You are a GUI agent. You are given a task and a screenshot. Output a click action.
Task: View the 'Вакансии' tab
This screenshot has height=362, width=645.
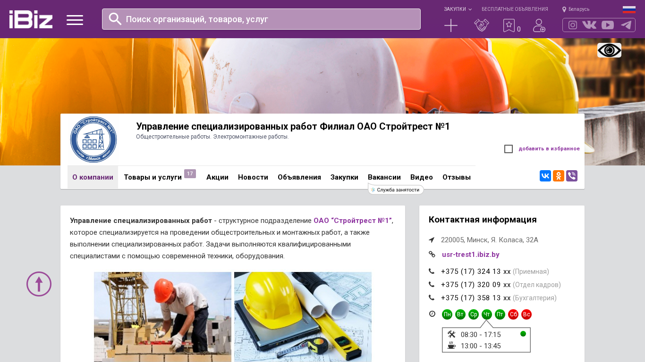click(384, 177)
